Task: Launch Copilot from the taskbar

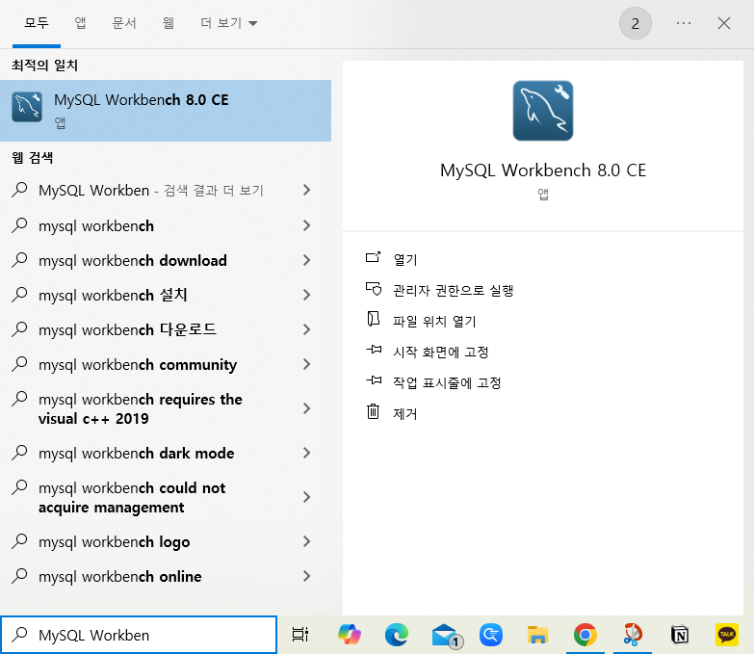Action: 350,635
